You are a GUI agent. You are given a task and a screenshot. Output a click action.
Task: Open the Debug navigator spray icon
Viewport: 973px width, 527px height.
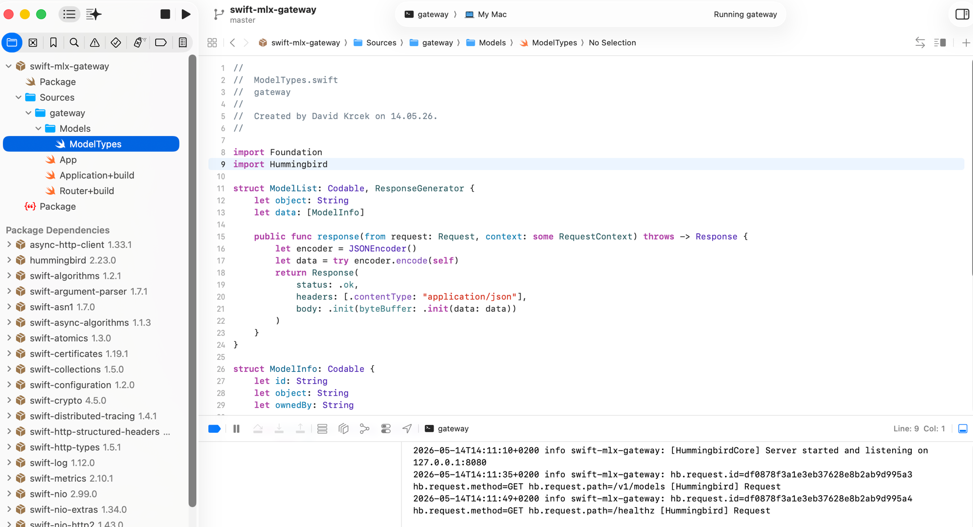point(139,43)
